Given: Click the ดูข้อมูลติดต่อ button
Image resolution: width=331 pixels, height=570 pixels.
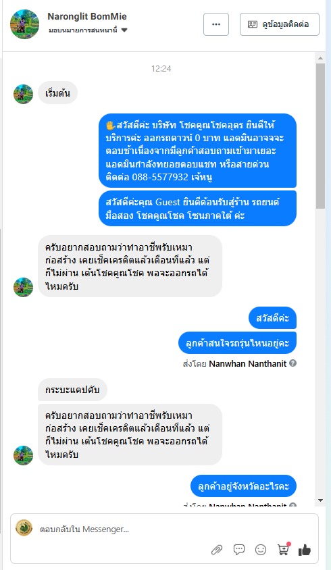Looking at the screenshot, I should click(x=280, y=24).
